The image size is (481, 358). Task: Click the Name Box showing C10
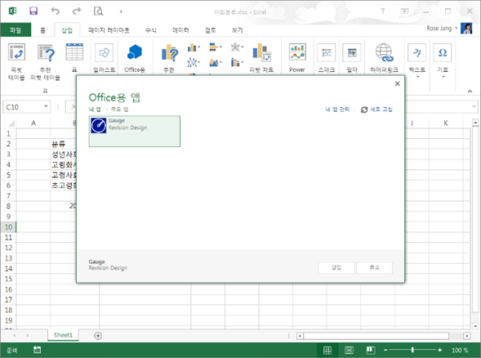tap(23, 107)
